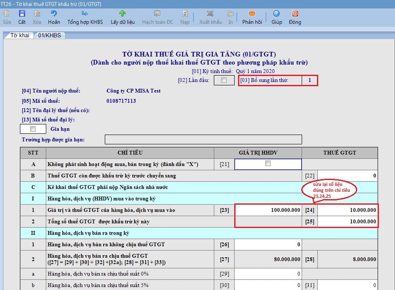Click the THUẾ GTGT column header
The image size is (395, 290).
pyautogui.click(x=339, y=152)
